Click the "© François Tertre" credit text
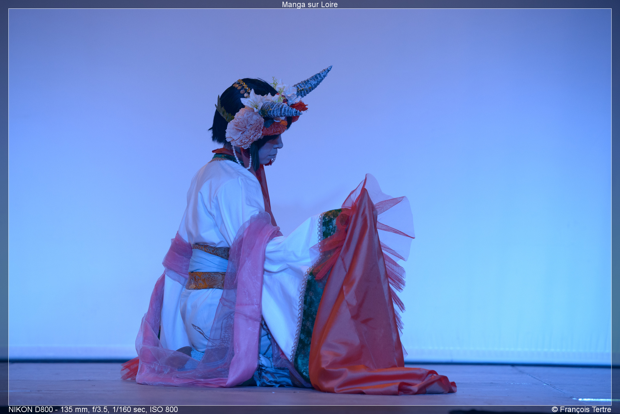This screenshot has height=414, width=620. coord(581,409)
